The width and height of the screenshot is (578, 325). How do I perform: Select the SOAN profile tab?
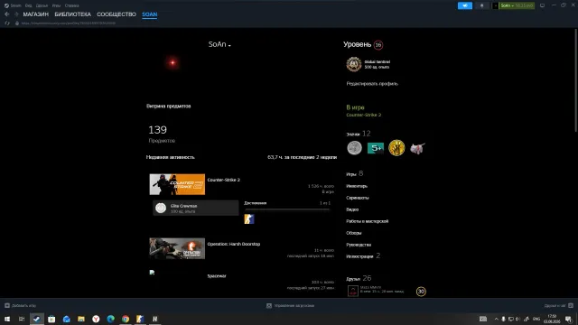(x=150, y=14)
